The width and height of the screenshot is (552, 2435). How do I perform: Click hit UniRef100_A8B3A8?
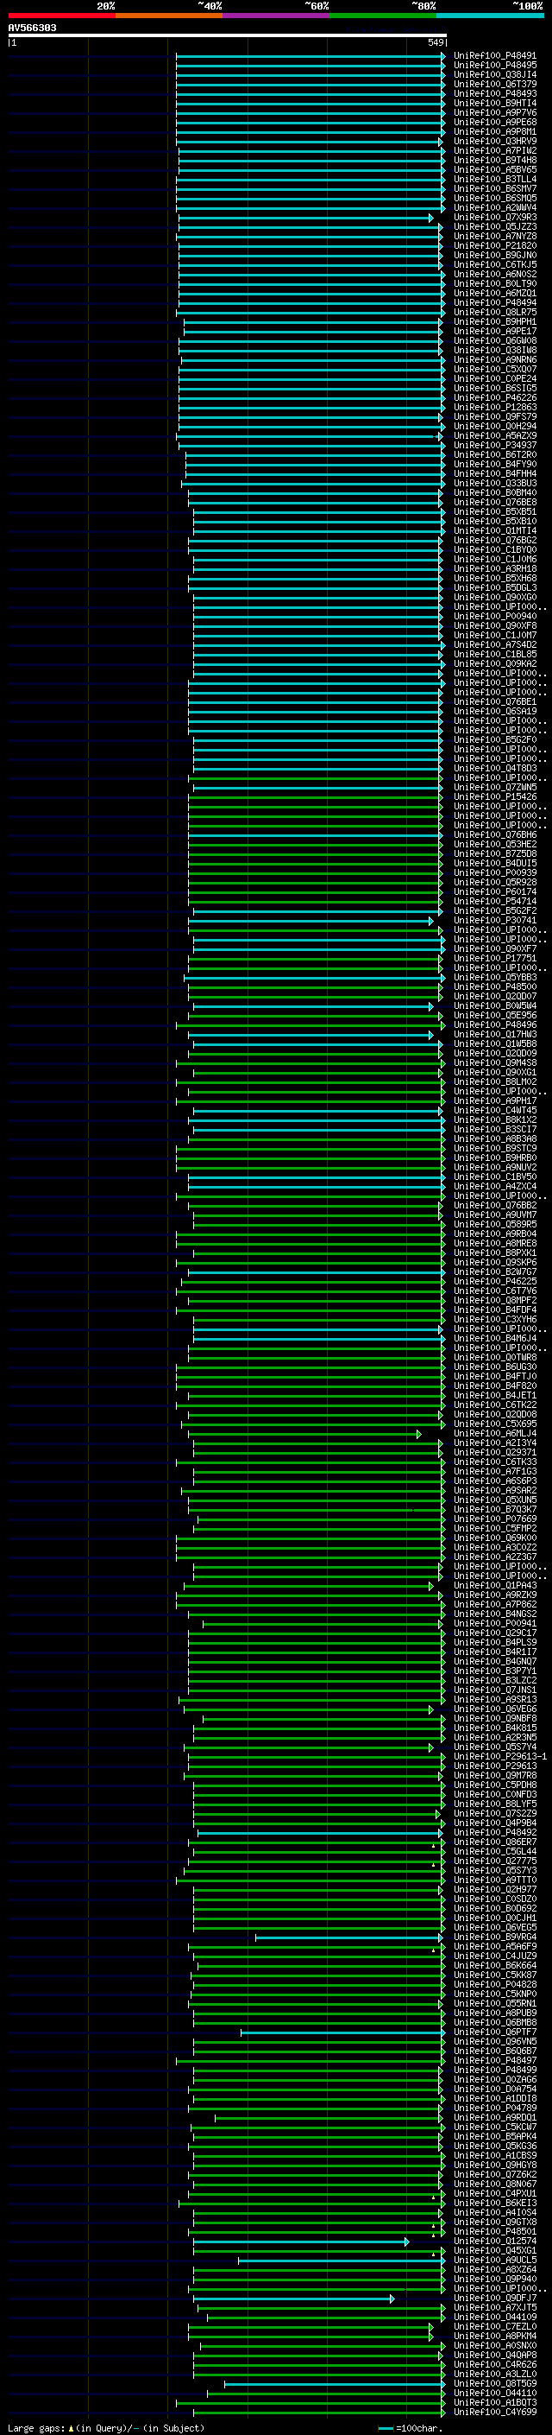(495, 1138)
